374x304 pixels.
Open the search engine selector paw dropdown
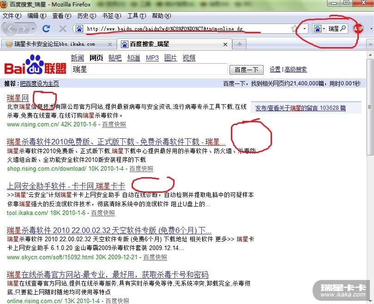coord(320,29)
